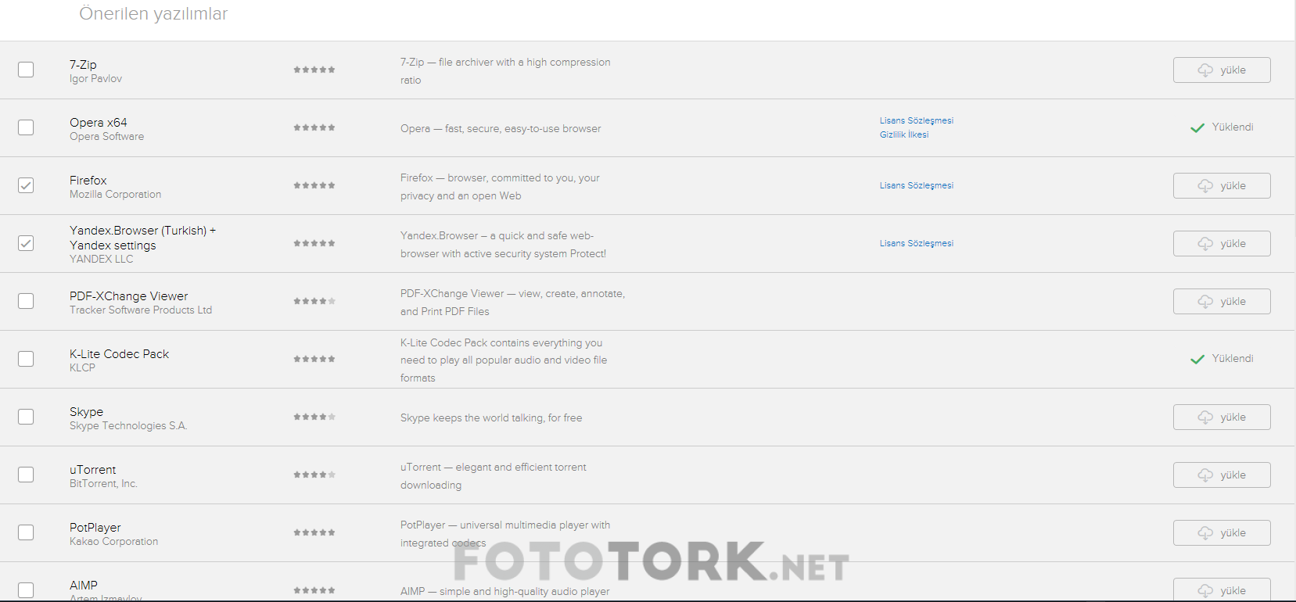The height and width of the screenshot is (602, 1296).
Task: Tick the uTorrent checkbox
Action: 26,475
